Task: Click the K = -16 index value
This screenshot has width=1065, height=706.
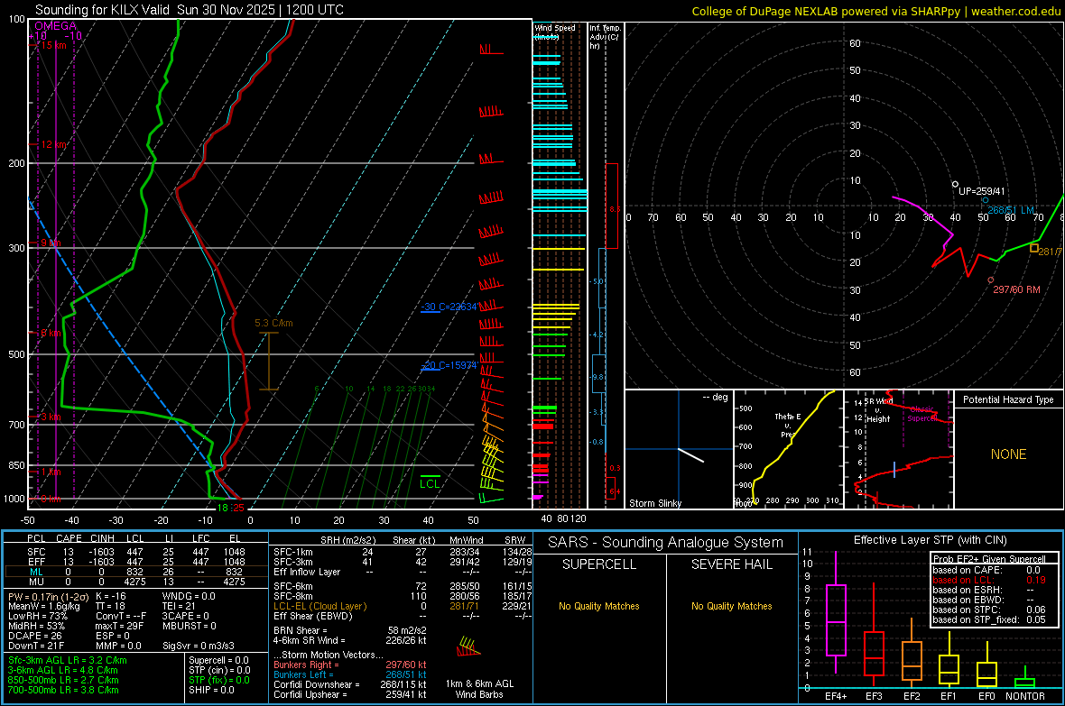Action: [111, 596]
